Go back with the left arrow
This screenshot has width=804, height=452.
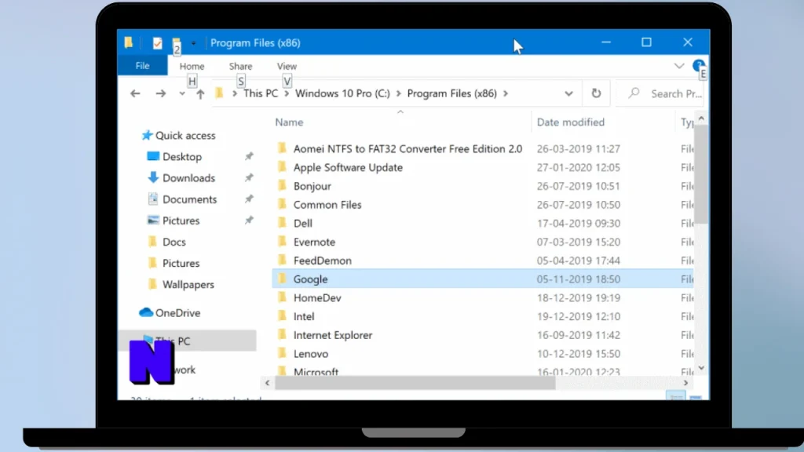pos(135,93)
